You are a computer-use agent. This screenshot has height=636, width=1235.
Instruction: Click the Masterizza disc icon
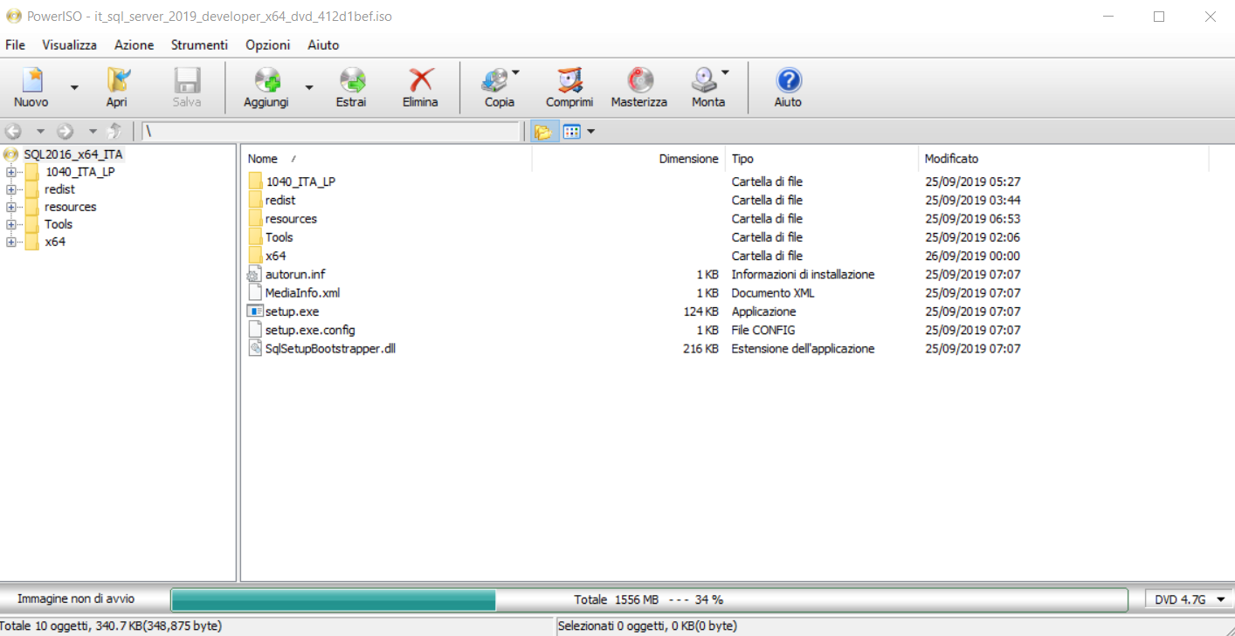pos(639,80)
